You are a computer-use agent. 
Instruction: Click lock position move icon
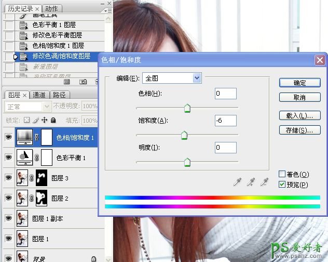(44, 120)
